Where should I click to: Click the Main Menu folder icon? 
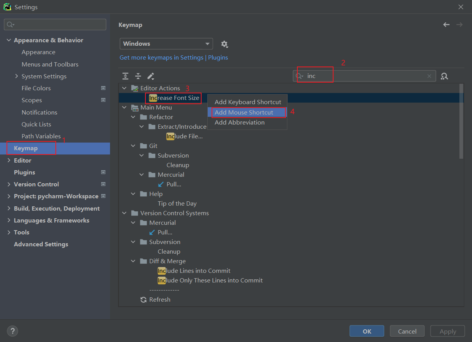click(x=135, y=108)
